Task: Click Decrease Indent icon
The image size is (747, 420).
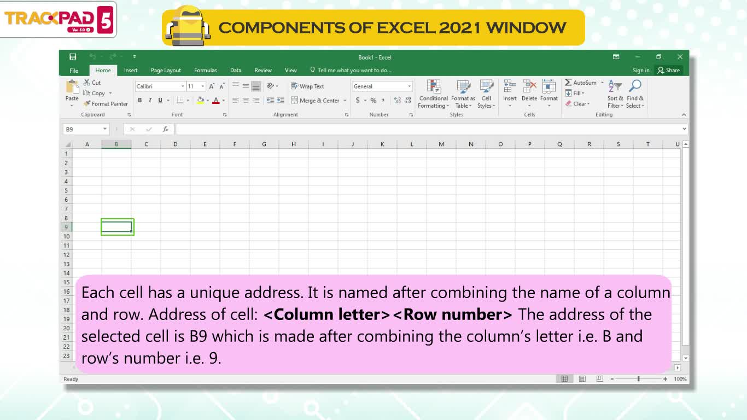Action: coord(270,101)
